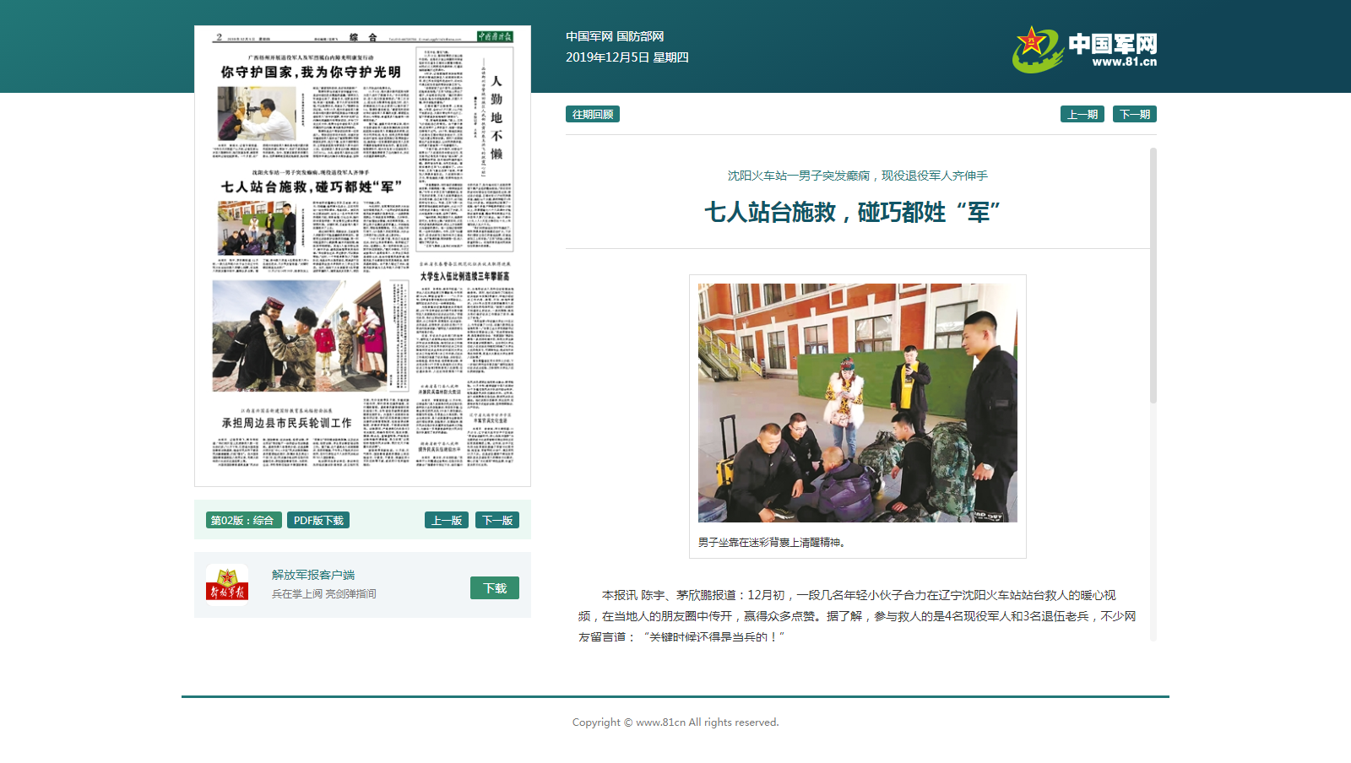Open the 往期回顾 archive button
Screen dimensions: 1351x763
[592, 114]
